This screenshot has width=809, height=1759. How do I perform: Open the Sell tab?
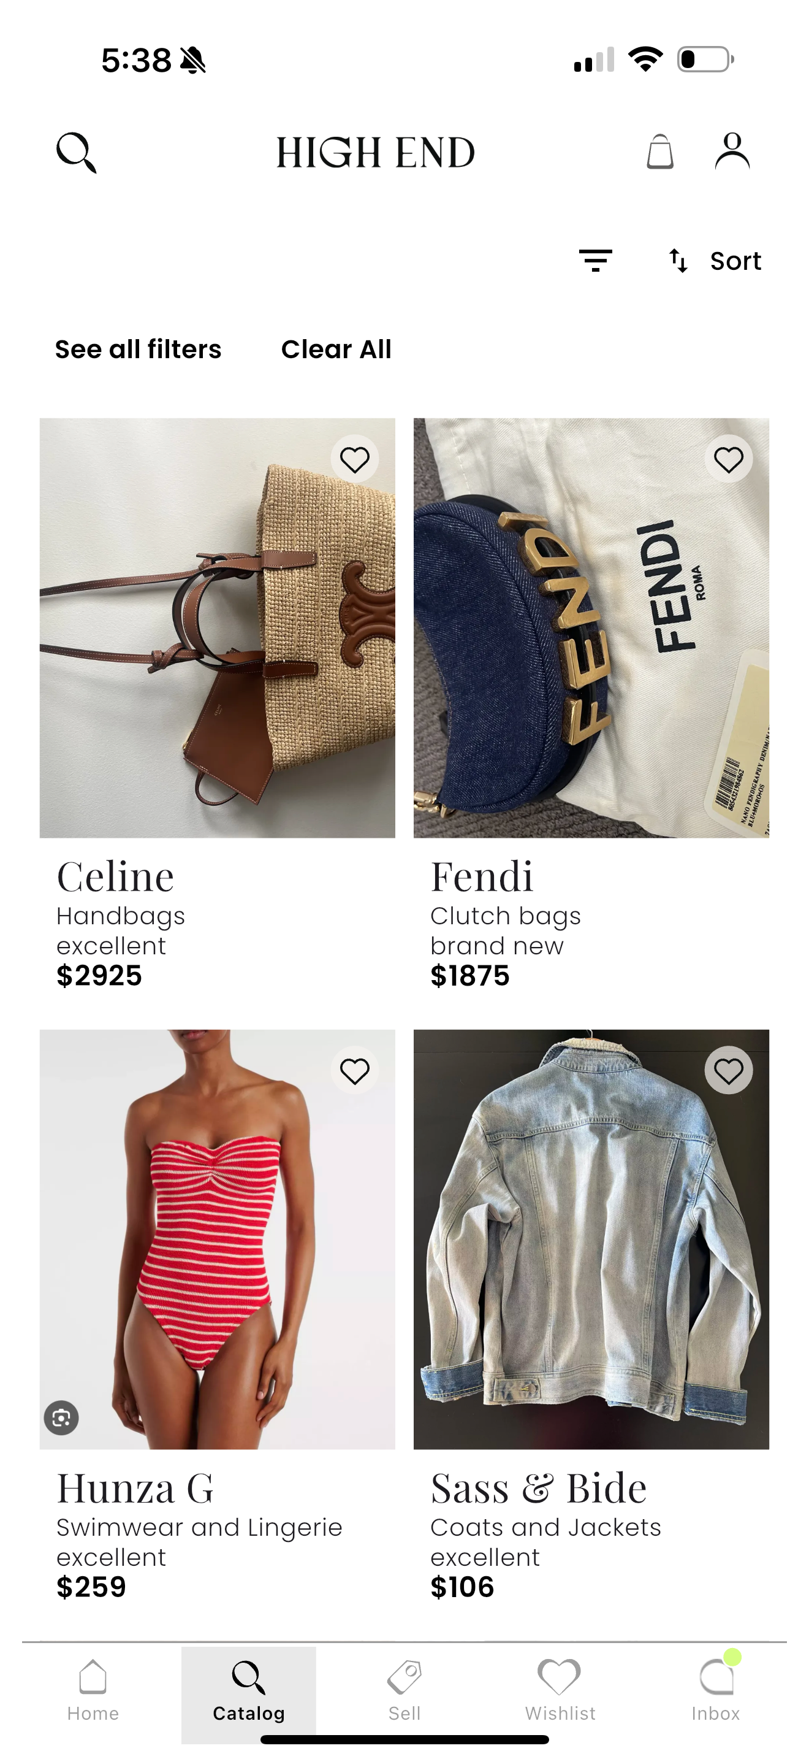(x=404, y=1691)
